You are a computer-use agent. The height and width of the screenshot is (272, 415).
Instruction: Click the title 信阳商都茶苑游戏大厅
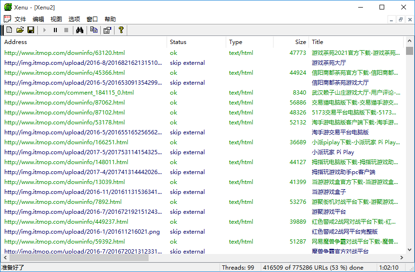(340, 83)
